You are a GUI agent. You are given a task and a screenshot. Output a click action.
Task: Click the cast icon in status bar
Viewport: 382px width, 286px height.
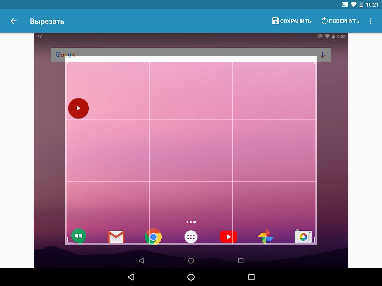click(x=345, y=4)
